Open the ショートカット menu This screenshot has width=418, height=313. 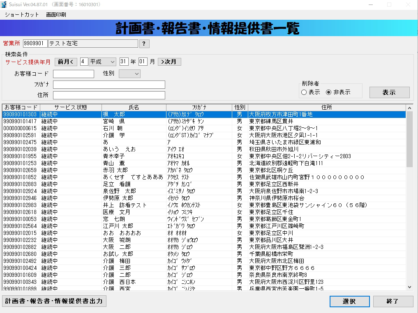pos(22,15)
